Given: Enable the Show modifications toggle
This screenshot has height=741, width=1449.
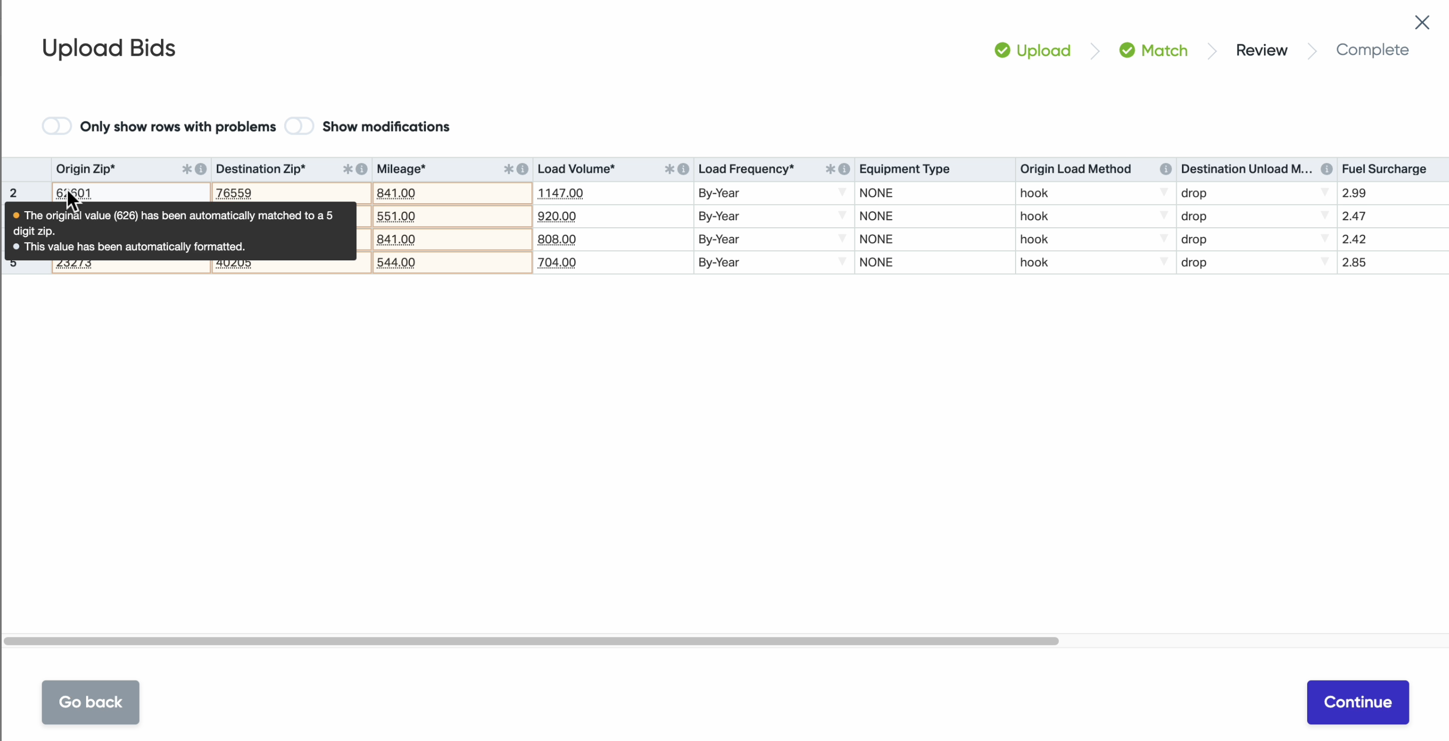Looking at the screenshot, I should [x=299, y=126].
